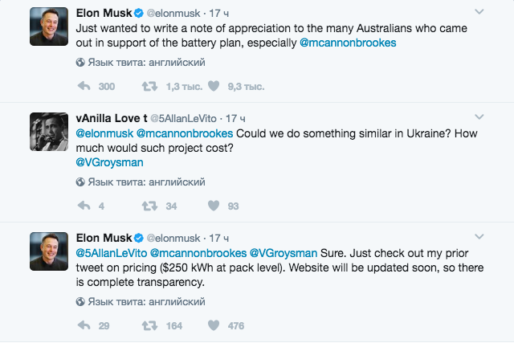
Task: Open vAnilla Love t's profile picture
Action: pos(49,133)
